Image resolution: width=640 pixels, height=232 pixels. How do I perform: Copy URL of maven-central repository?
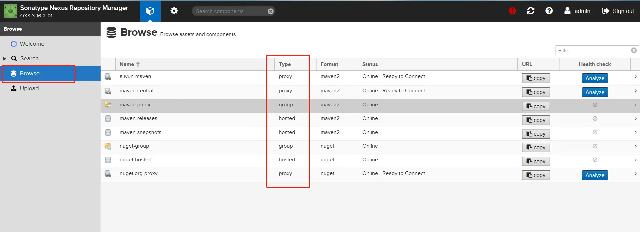point(536,92)
